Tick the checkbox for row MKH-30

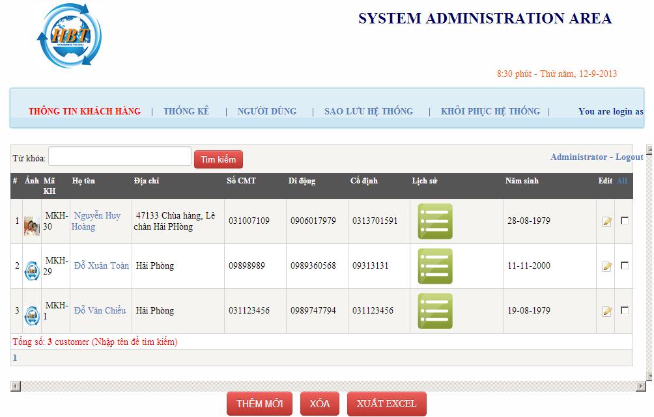pyautogui.click(x=625, y=221)
